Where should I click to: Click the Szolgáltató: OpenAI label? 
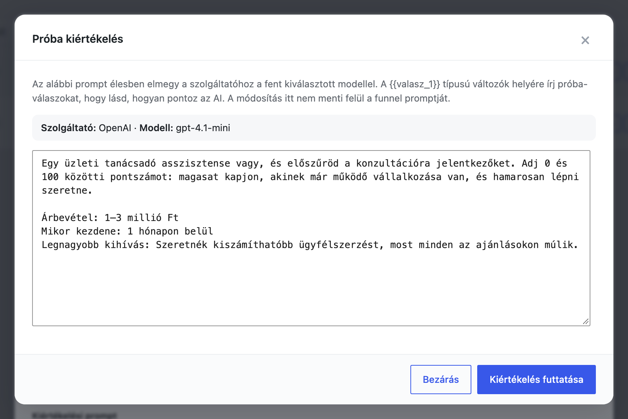pos(86,128)
